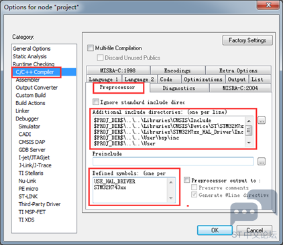This screenshot has height=245, width=283.
Task: Switch to Preprocessor tab
Action: [117, 88]
